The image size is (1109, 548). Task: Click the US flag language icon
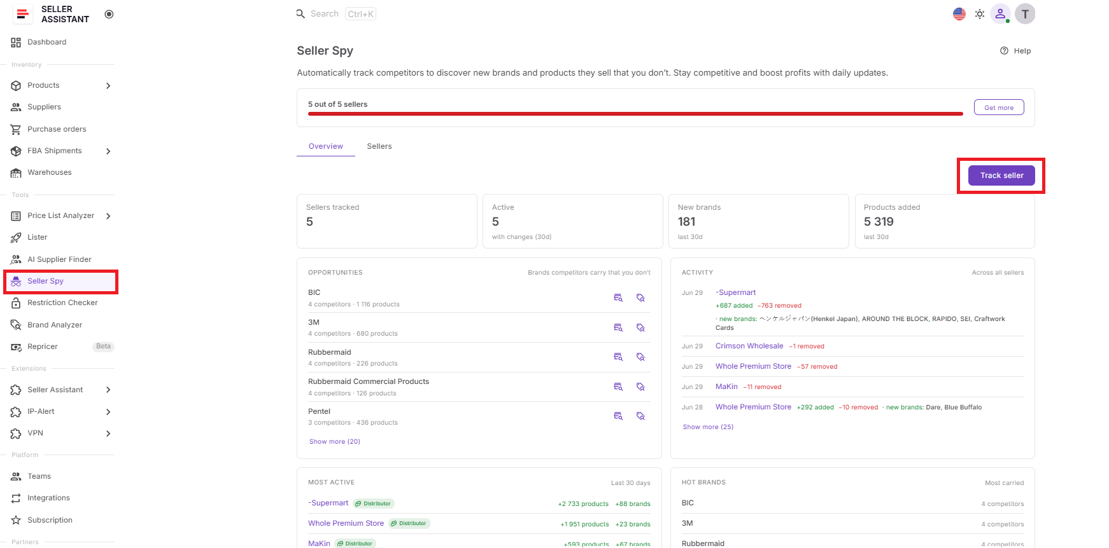point(959,14)
